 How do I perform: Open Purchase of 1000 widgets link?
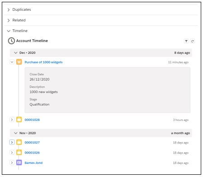[43, 62]
